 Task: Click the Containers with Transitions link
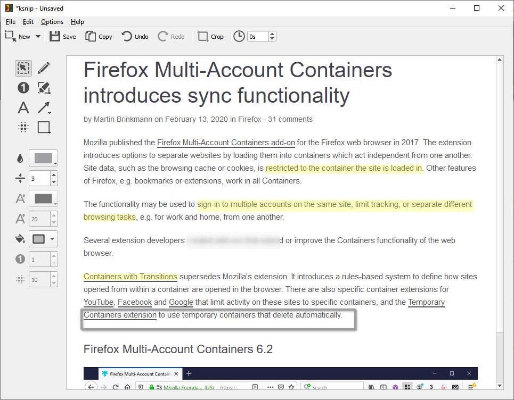pos(130,277)
